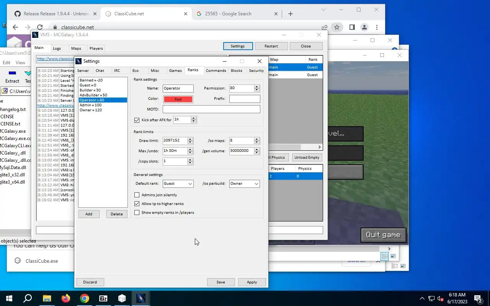This screenshot has width=490, height=306.
Task: Open taskbar search magnifier
Action: tap(28, 298)
